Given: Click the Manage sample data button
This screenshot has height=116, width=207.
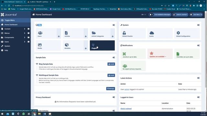Looking at the screenshot, I should pos(111,89).
